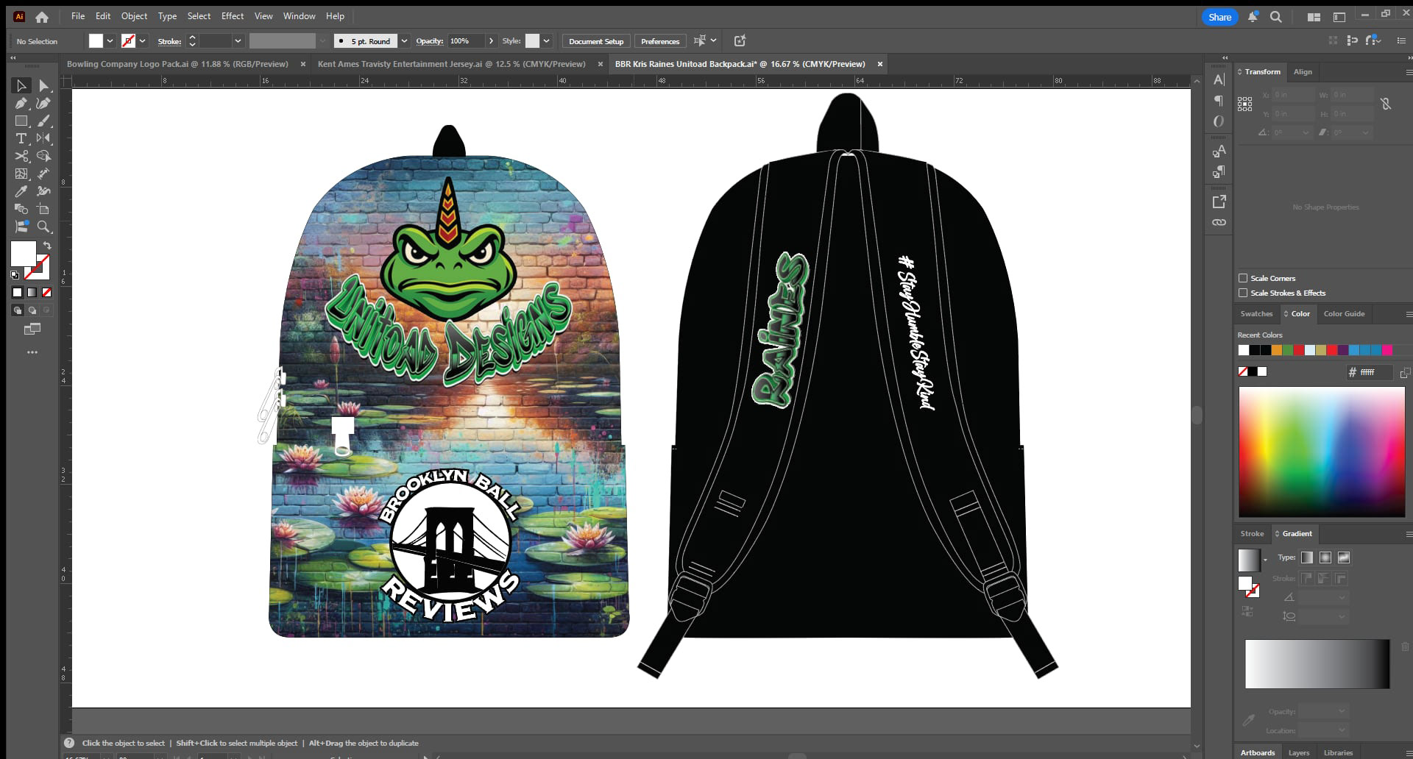
Task: Open the Object menu
Action: (x=134, y=15)
